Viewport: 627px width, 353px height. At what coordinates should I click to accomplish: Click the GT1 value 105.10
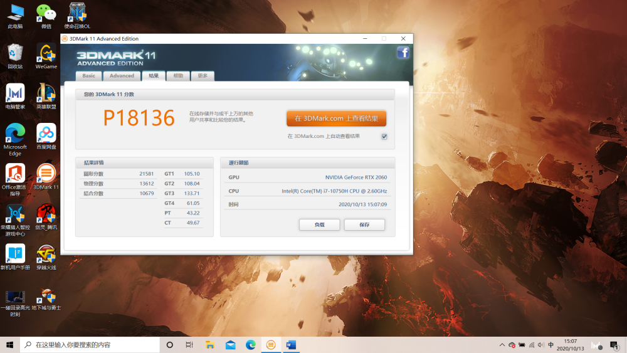tap(192, 174)
